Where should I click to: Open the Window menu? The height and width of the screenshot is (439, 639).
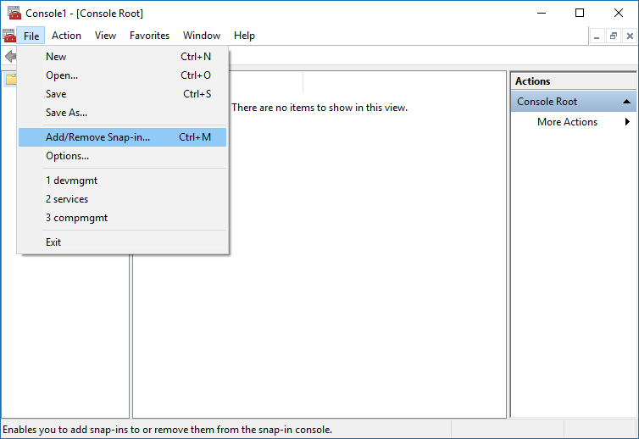click(202, 36)
